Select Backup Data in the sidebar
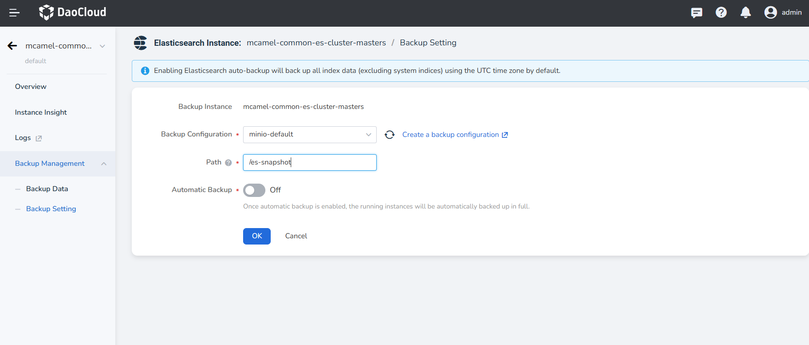809x345 pixels. [47, 189]
